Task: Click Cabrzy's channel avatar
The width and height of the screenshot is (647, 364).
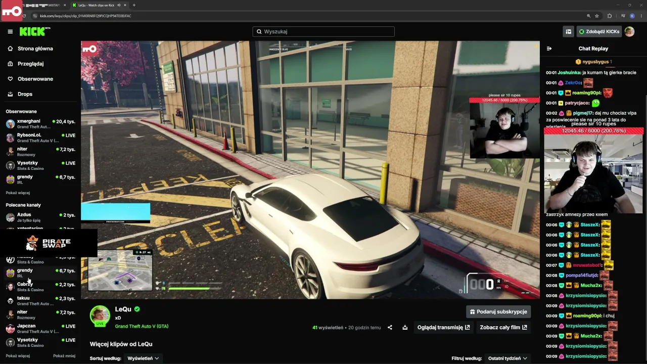Action: pyautogui.click(x=10, y=287)
